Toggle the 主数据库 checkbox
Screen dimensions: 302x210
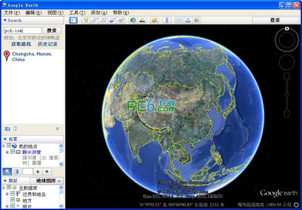pos(9,187)
